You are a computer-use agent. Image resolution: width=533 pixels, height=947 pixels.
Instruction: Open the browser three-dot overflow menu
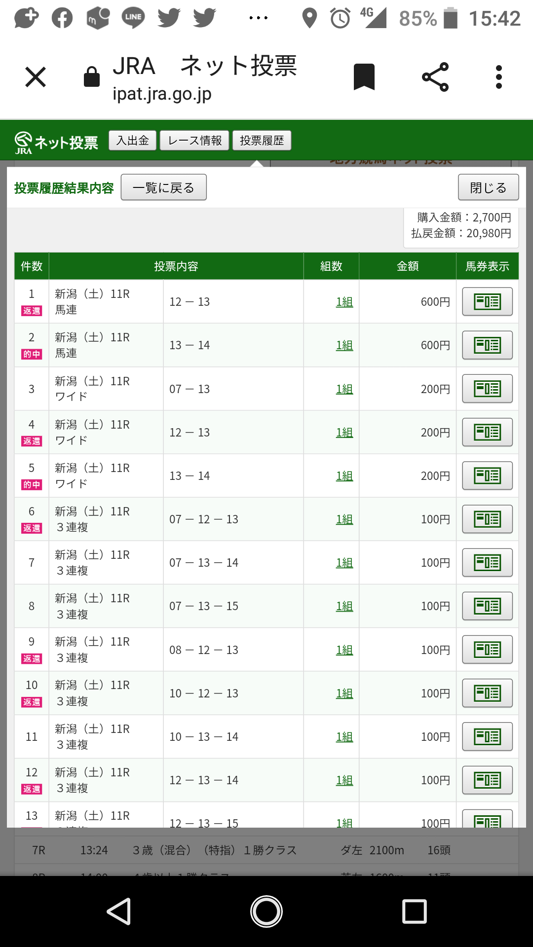coord(499,77)
